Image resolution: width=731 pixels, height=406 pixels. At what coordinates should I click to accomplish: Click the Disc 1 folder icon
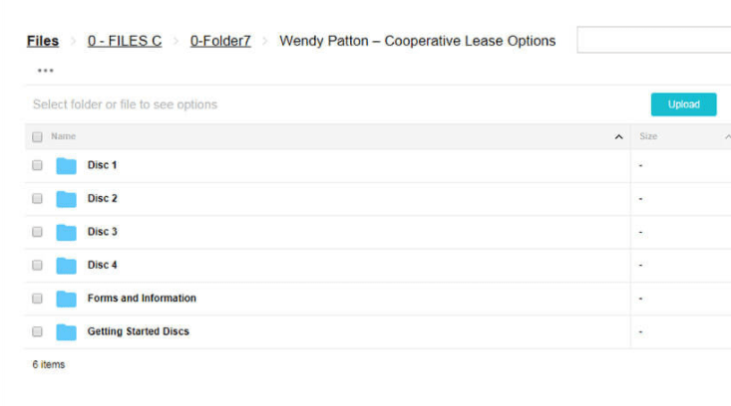[66, 166]
